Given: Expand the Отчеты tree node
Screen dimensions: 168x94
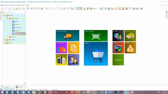Looking at the screenshot, I should pyautogui.click(x=4, y=43).
